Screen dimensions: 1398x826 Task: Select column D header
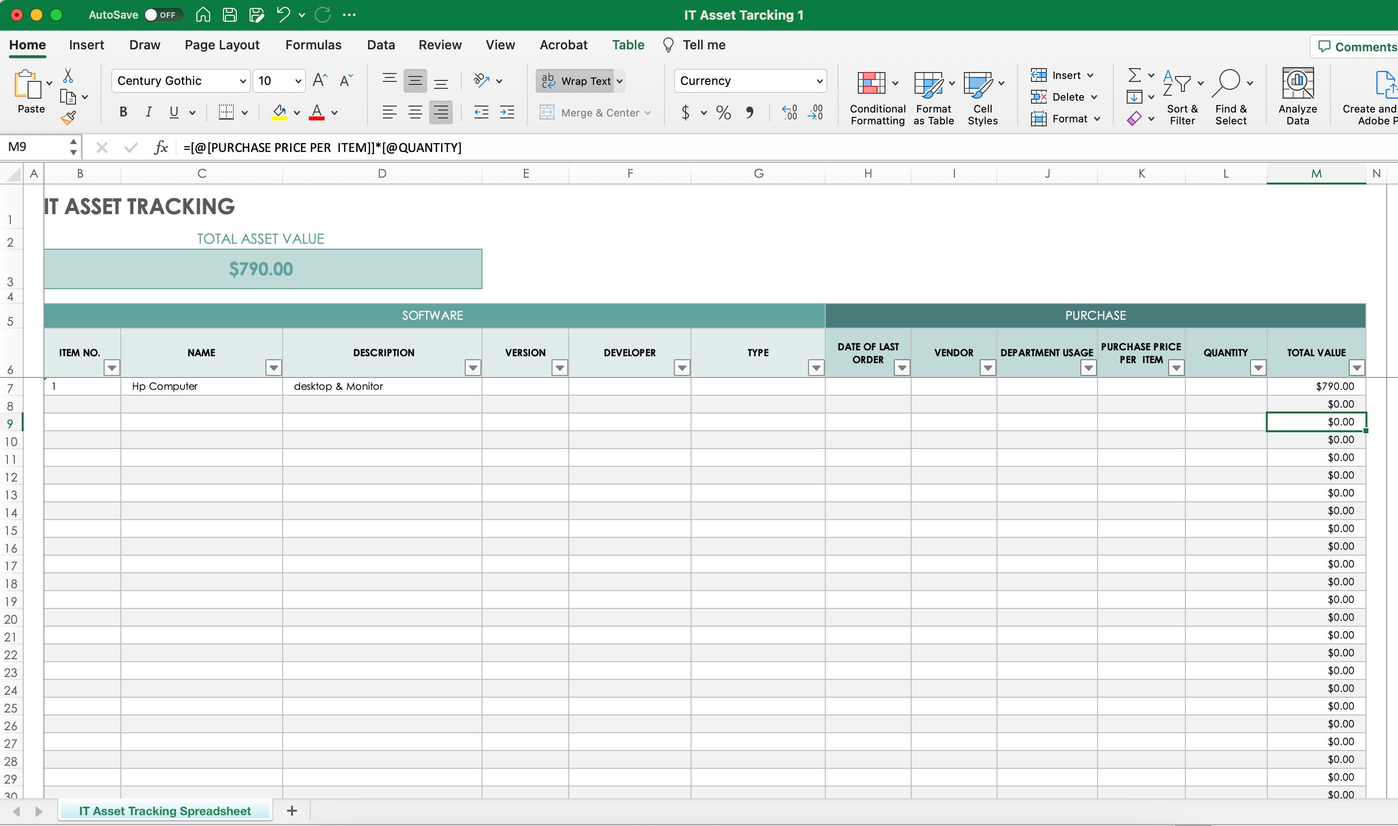click(x=382, y=174)
